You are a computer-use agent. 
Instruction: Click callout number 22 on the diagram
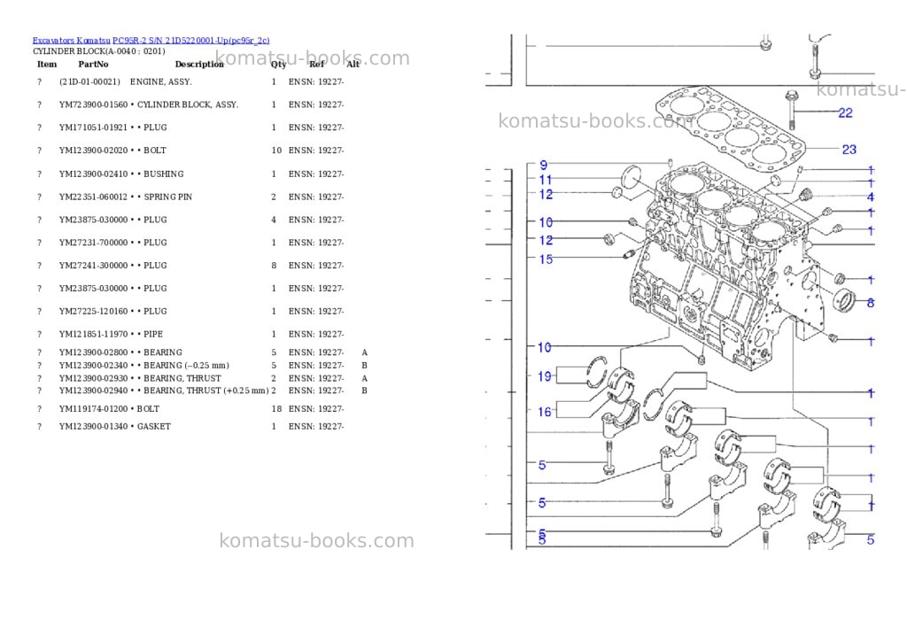click(x=845, y=113)
